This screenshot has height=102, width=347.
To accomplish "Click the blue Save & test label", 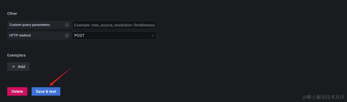I will [x=46, y=91].
